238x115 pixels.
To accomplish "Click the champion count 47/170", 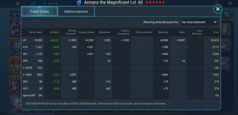I will [53, 4].
